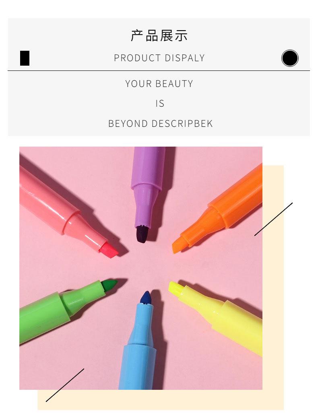
Task: Click the diagonal line at lower left
Action: (x=65, y=385)
